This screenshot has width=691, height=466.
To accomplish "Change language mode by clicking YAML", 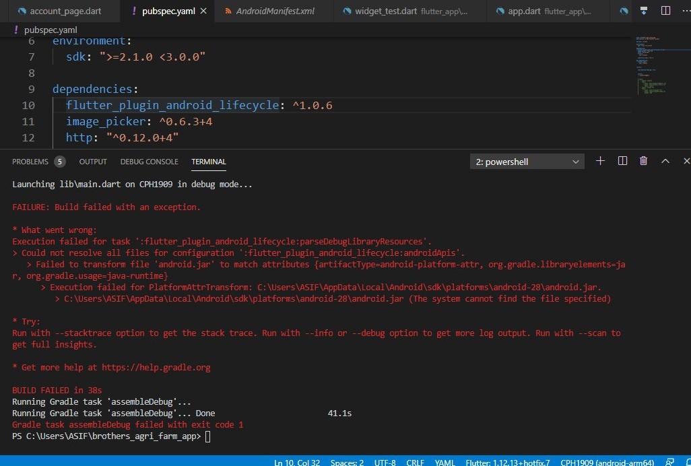I will pyautogui.click(x=445, y=462).
